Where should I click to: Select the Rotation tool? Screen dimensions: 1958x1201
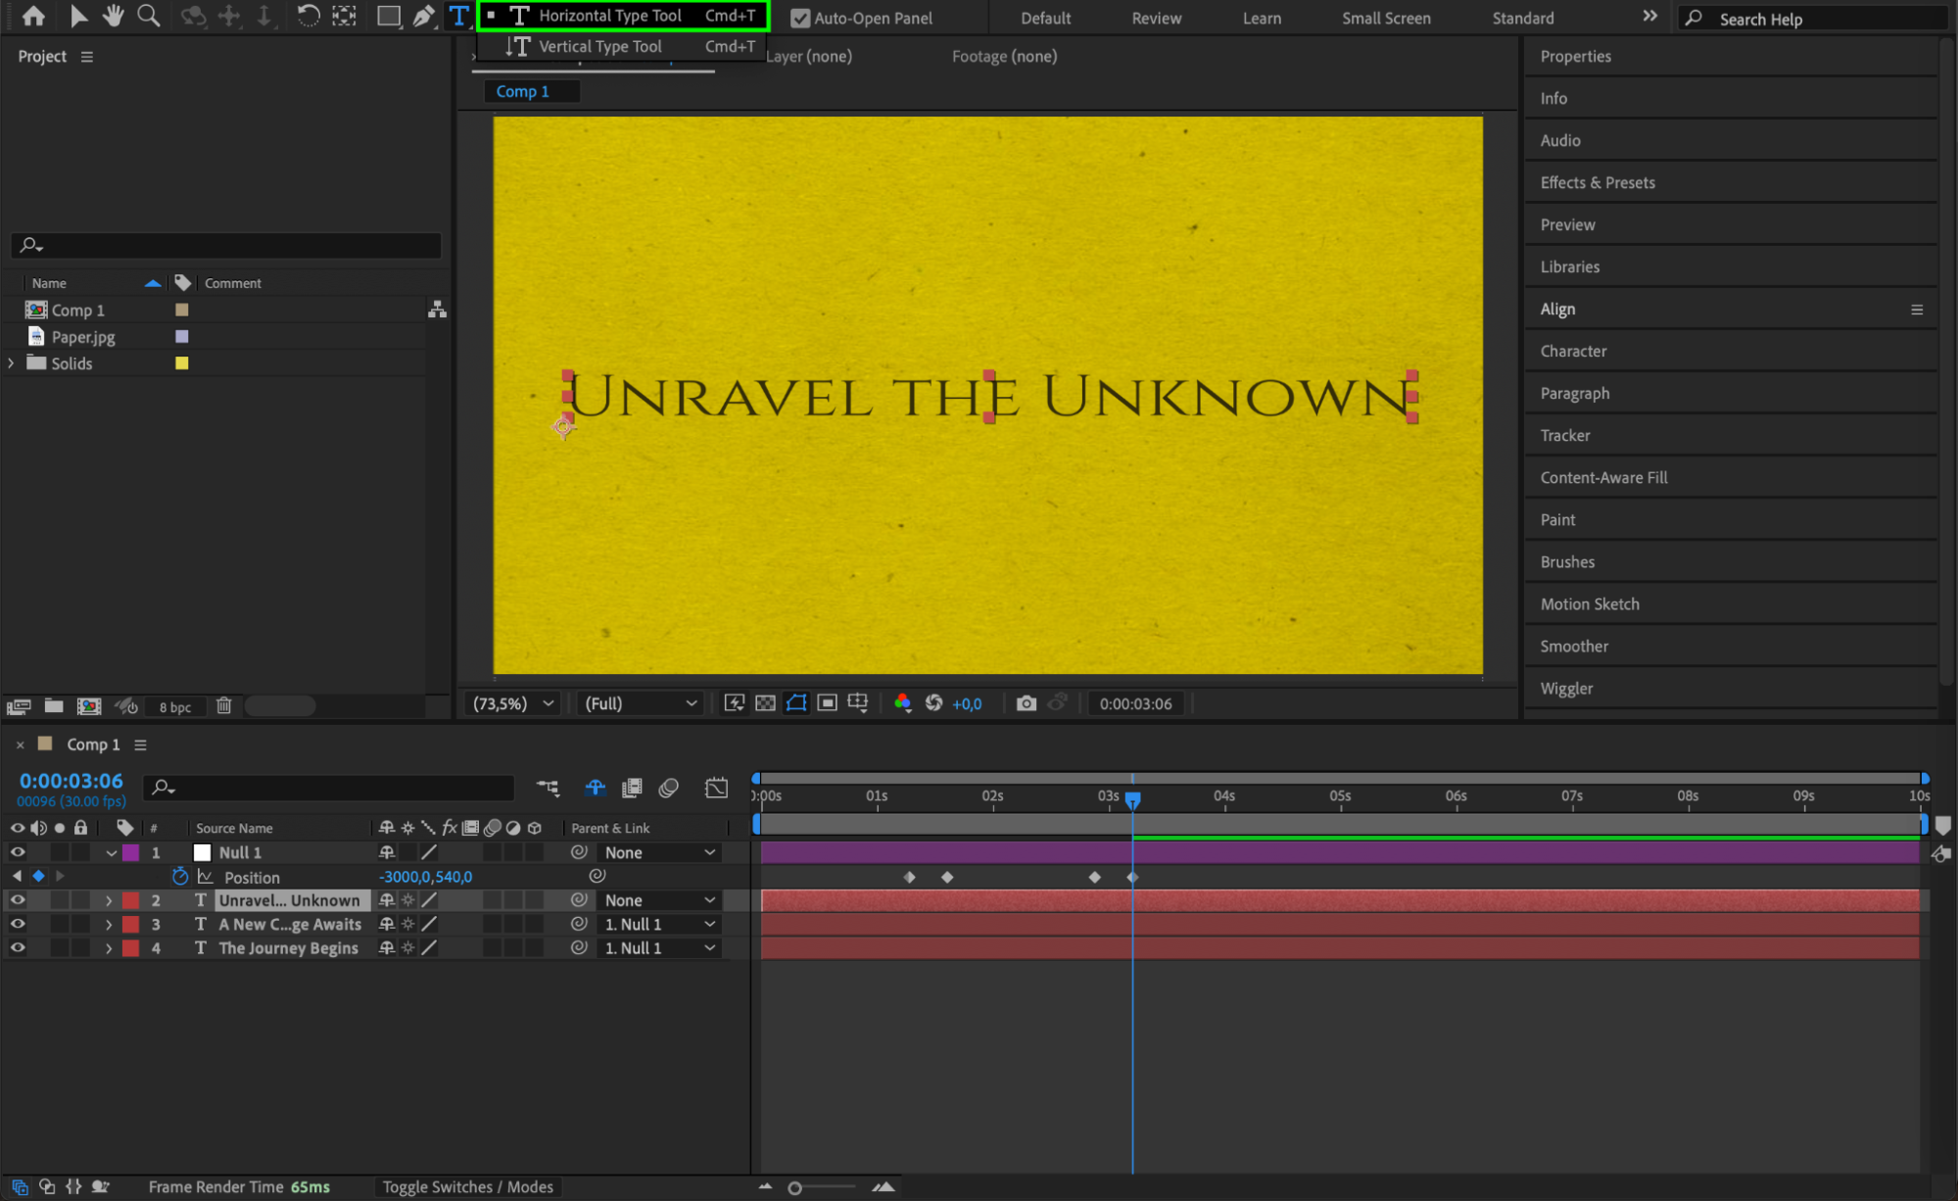[308, 16]
